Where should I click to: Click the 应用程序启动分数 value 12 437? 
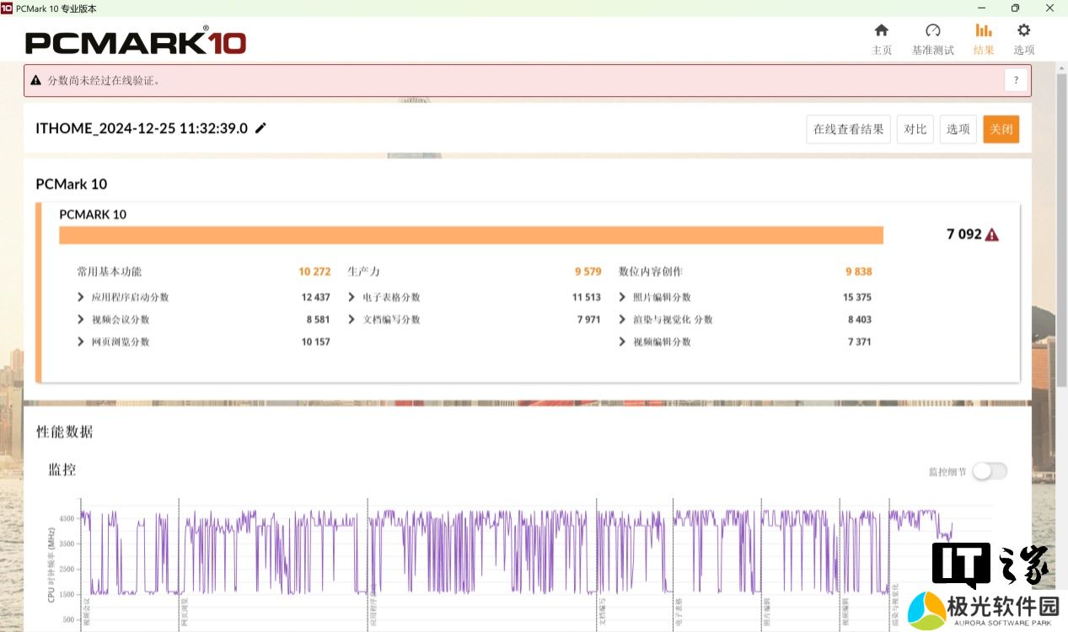pos(316,297)
